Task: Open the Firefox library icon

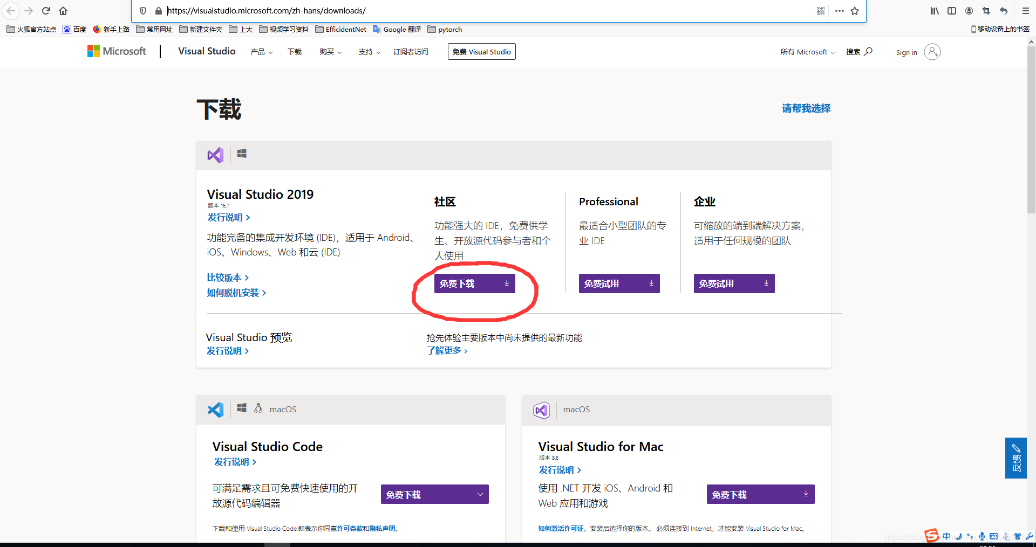Action: [935, 11]
